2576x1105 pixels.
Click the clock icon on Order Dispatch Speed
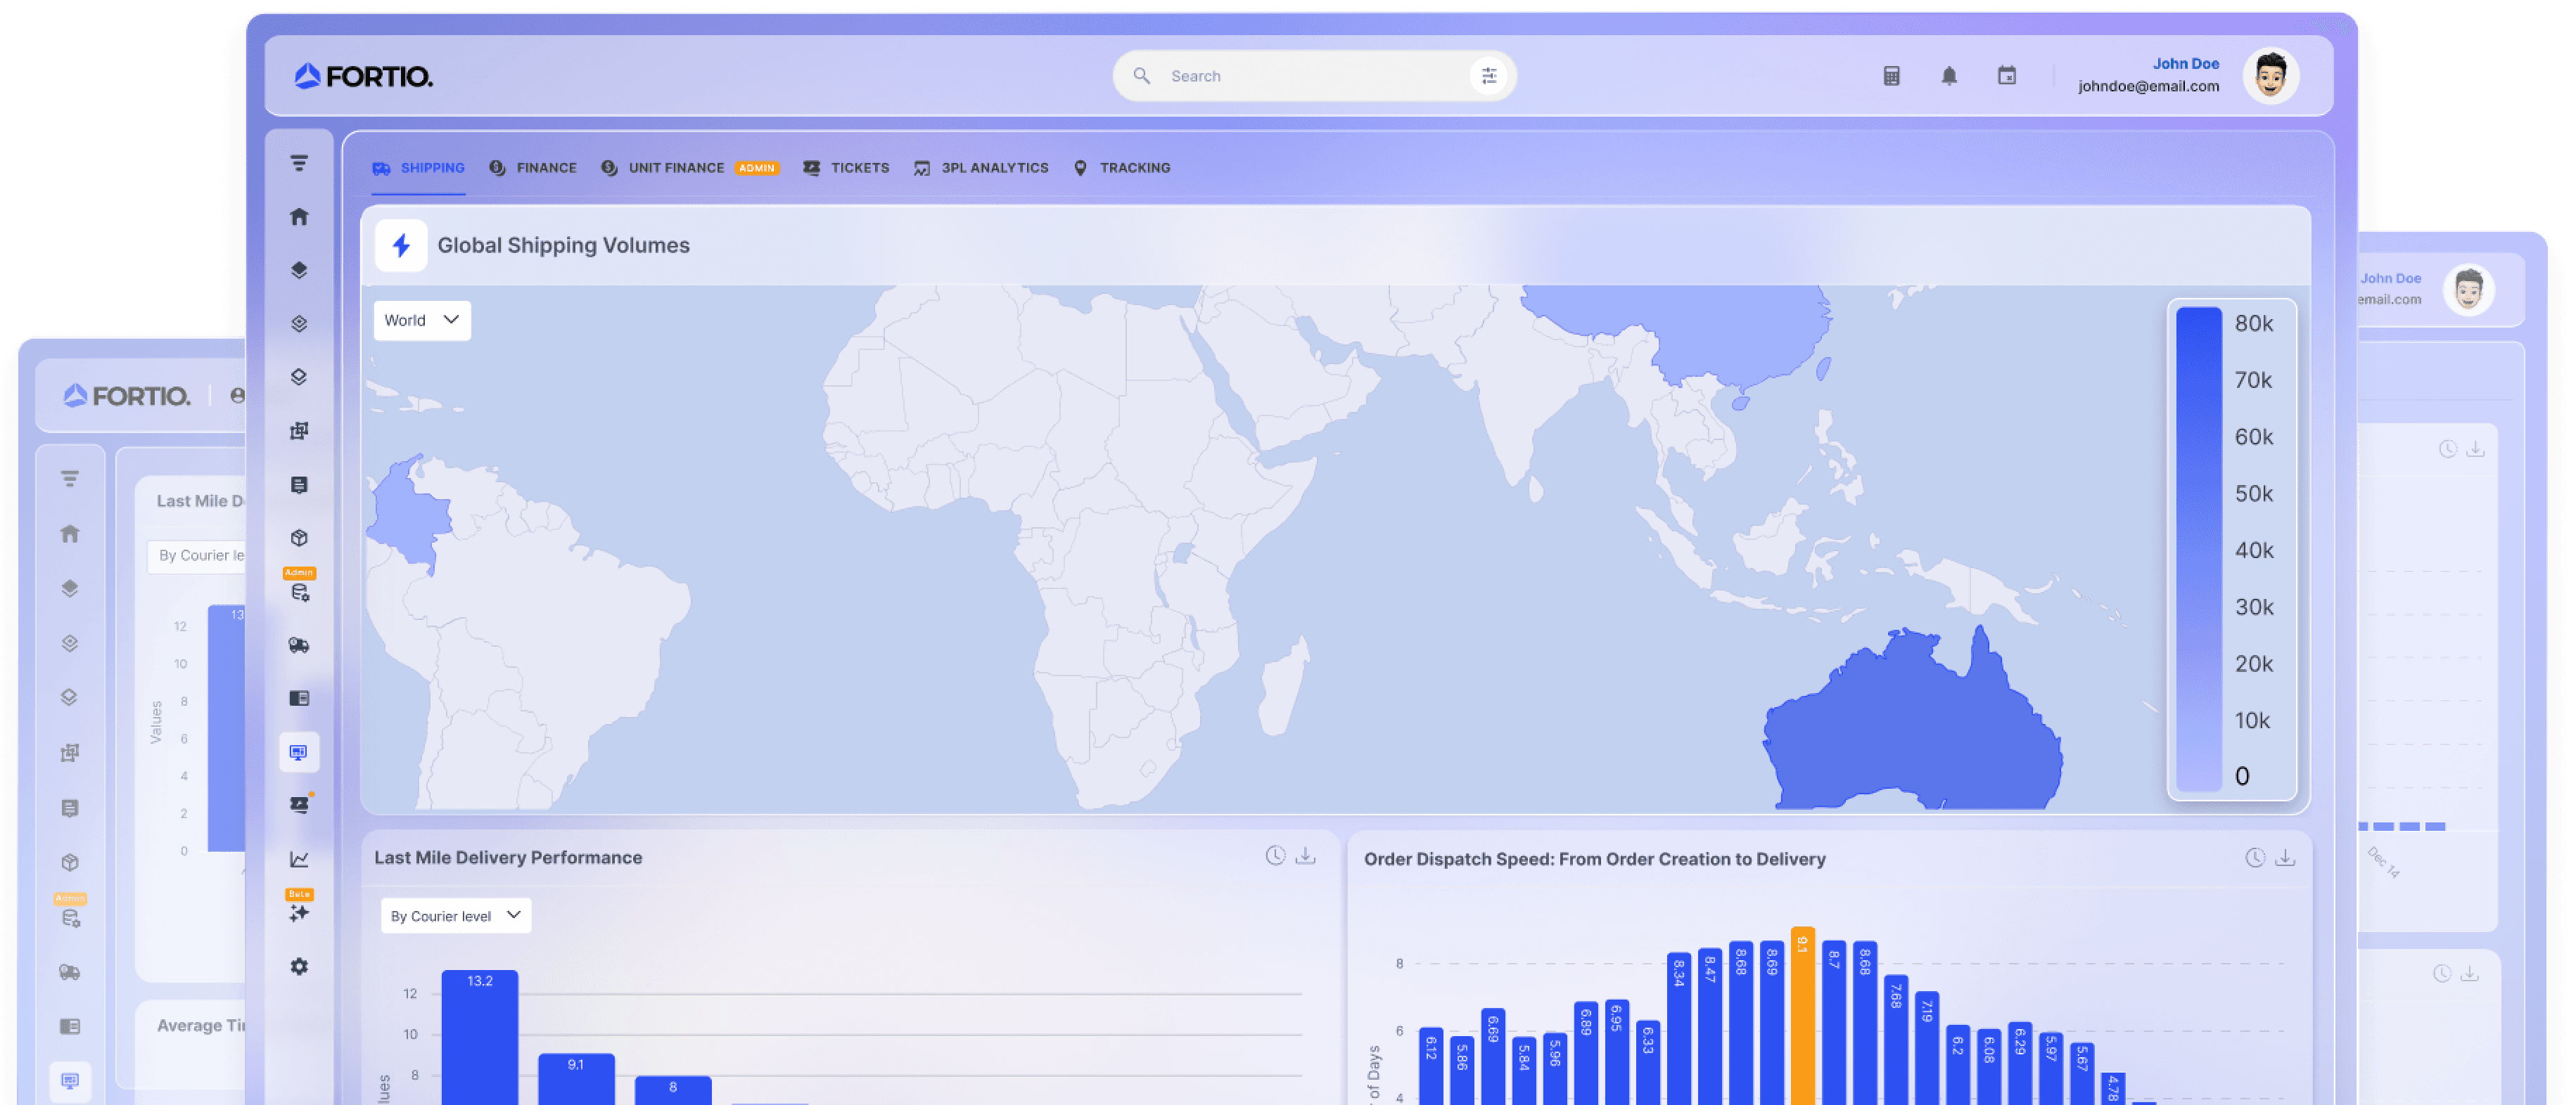[2255, 858]
